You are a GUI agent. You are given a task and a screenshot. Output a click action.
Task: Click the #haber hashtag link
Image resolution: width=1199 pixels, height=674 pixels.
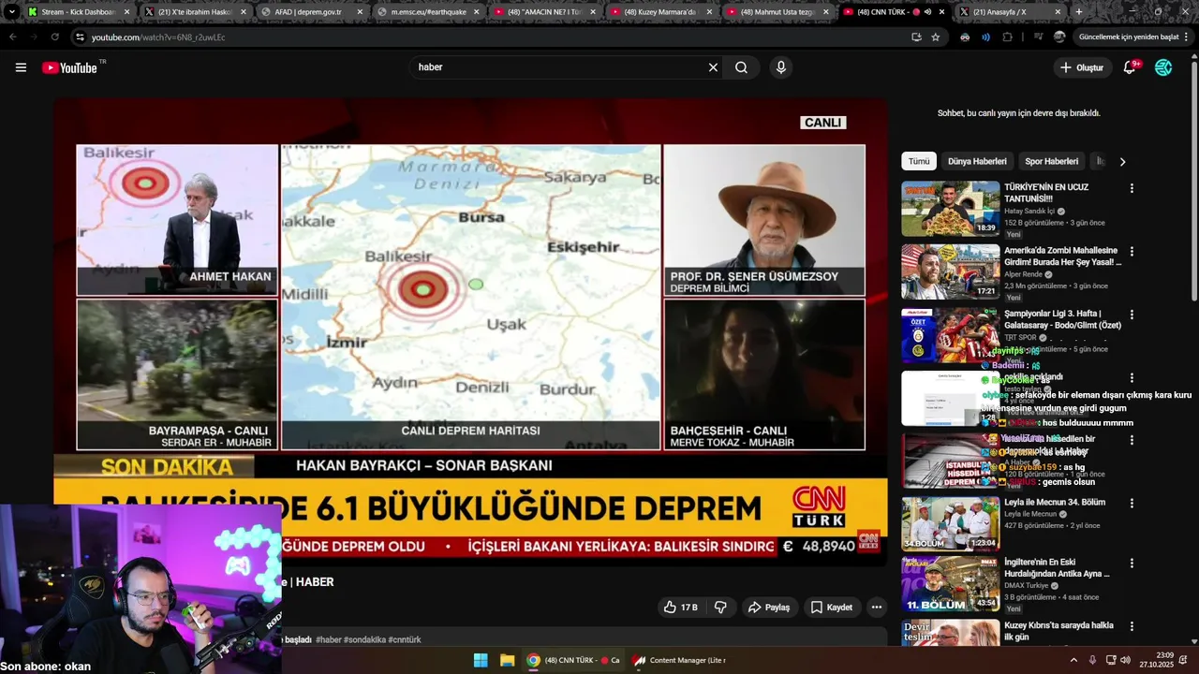(329, 640)
